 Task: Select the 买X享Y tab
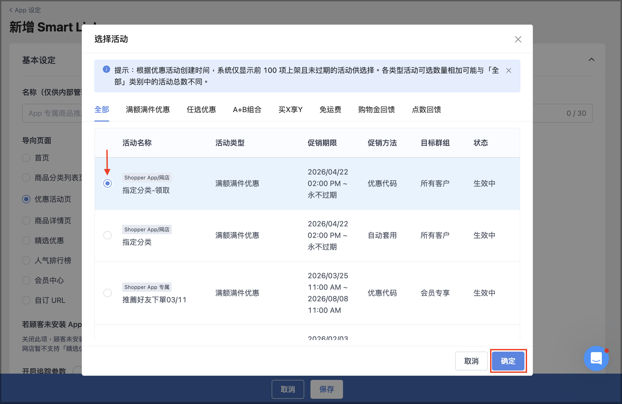290,110
